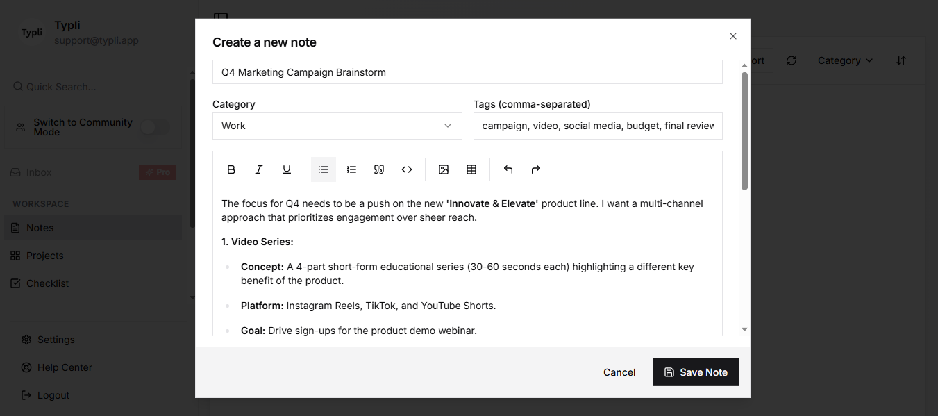Click the Save Note button

[x=695, y=372]
